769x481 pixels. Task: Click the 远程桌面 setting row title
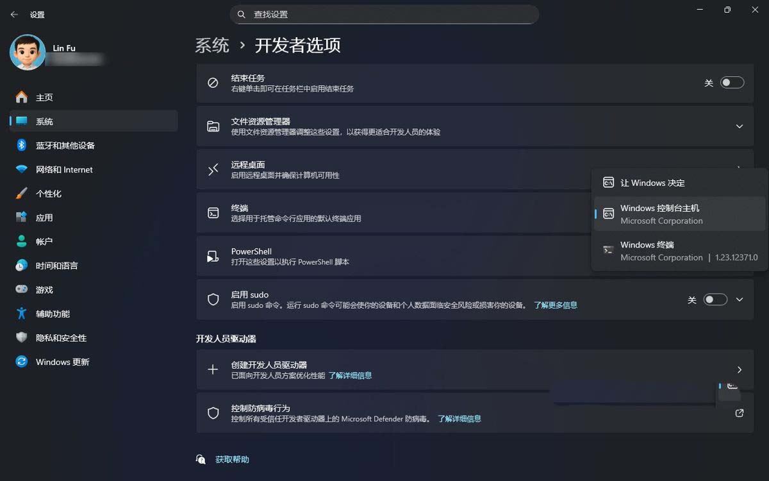248,165
